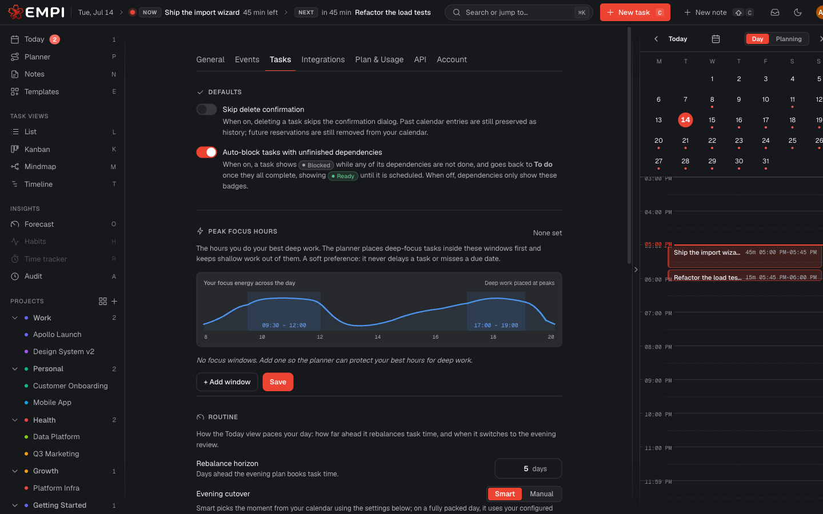This screenshot has height=514, width=823.
Task: Collapse the Health project group
Action: point(15,420)
